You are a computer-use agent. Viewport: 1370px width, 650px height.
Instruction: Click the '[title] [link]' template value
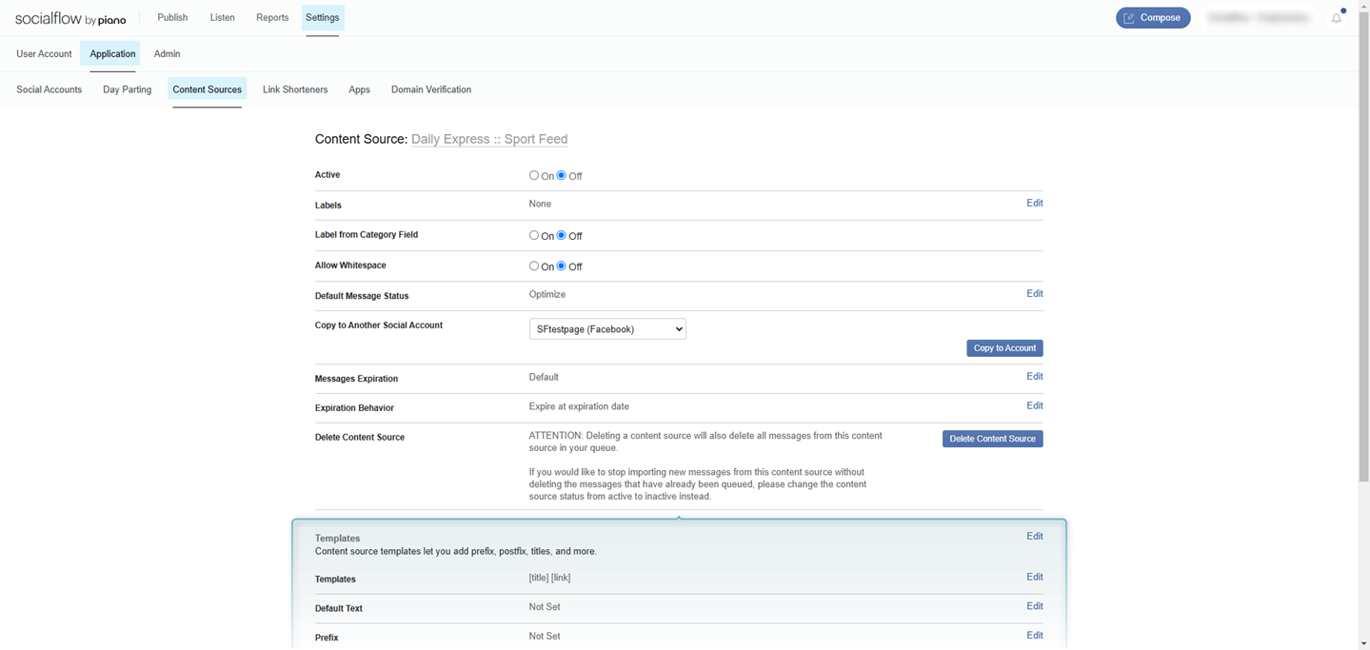(x=549, y=578)
